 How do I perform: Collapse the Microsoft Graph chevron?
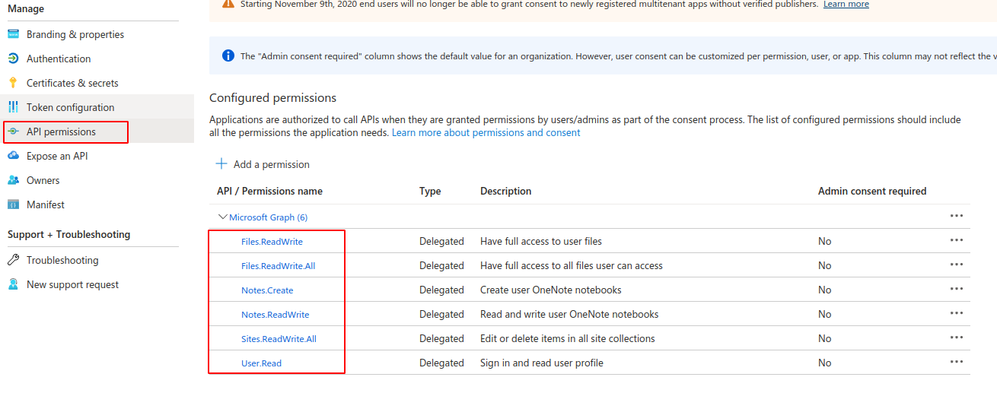[x=223, y=217]
